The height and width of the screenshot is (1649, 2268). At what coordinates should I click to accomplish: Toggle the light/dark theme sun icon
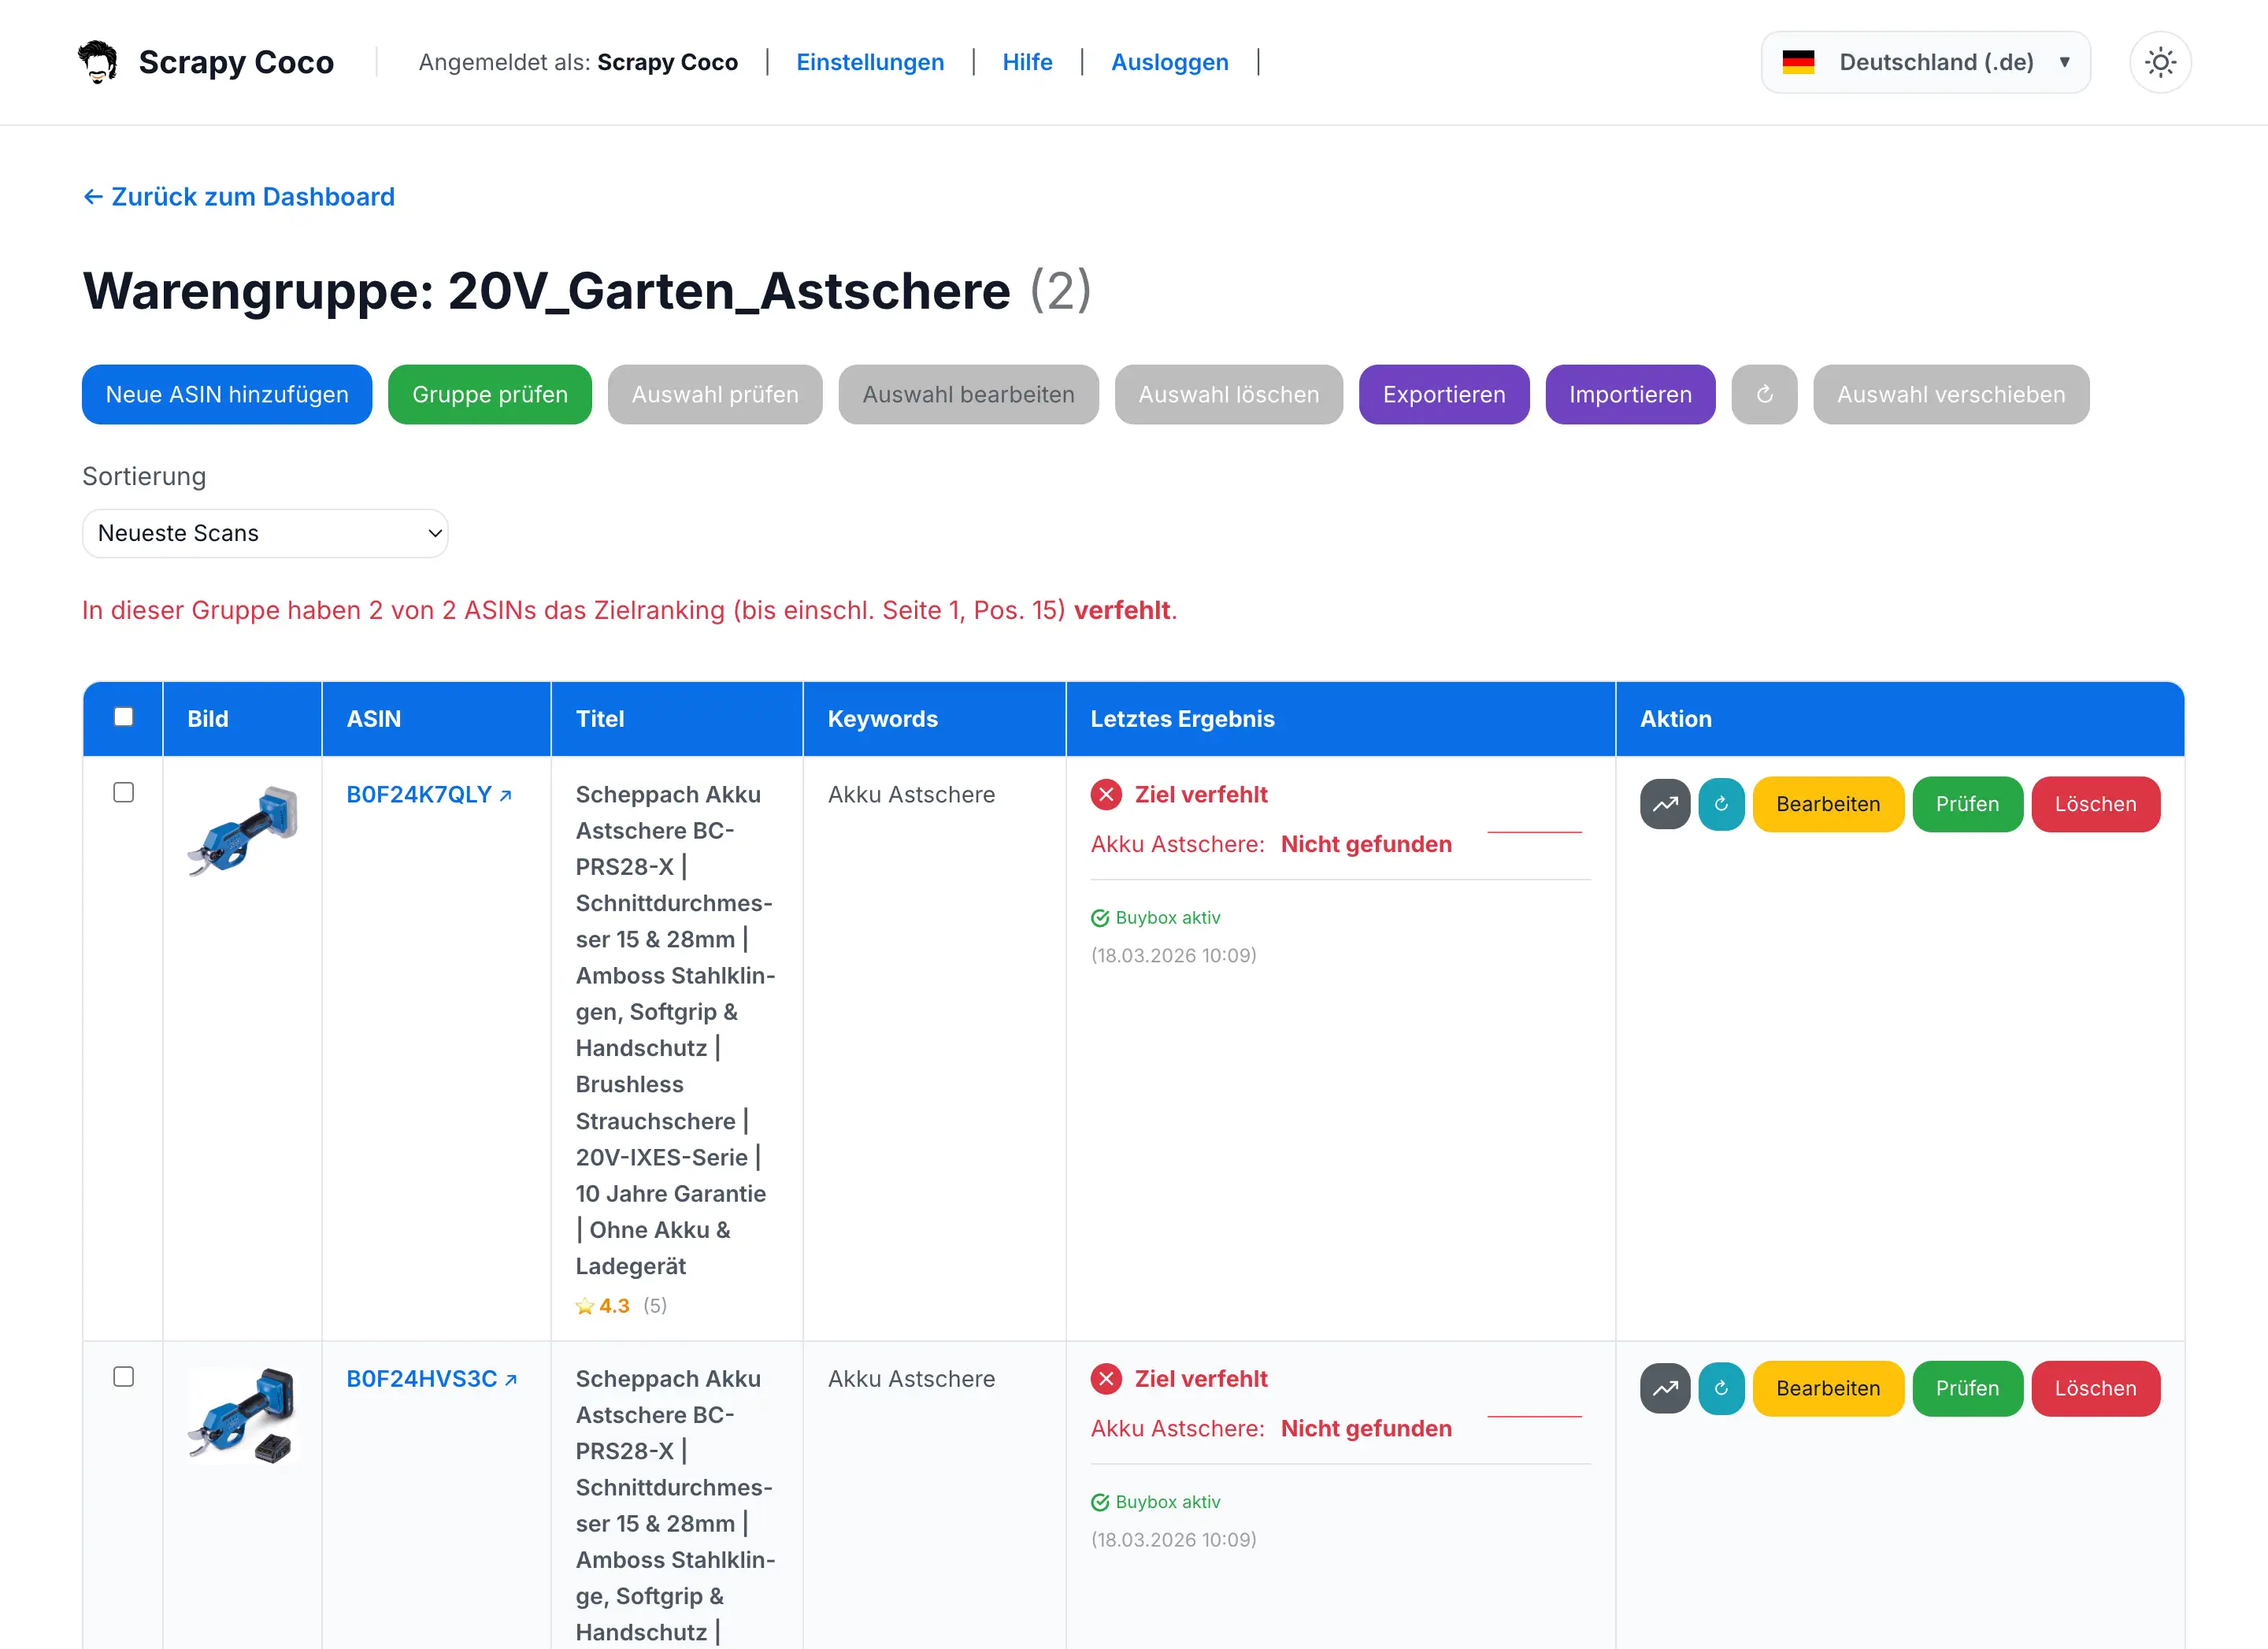tap(2160, 62)
